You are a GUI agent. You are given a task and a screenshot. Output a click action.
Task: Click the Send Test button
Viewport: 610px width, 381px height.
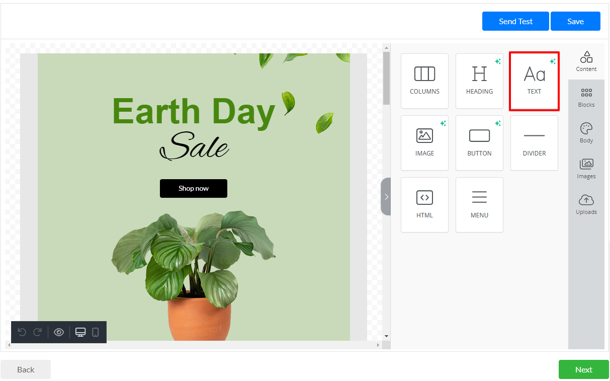[x=515, y=21]
